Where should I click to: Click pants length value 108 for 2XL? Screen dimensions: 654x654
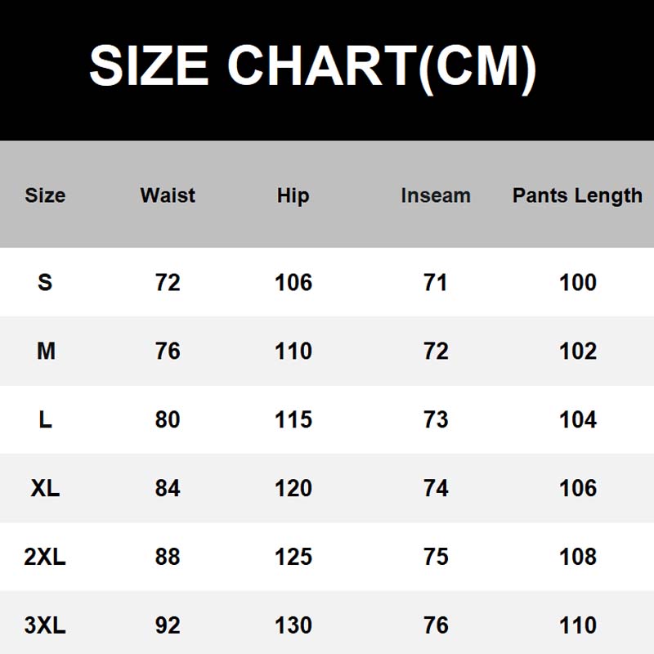578,557
